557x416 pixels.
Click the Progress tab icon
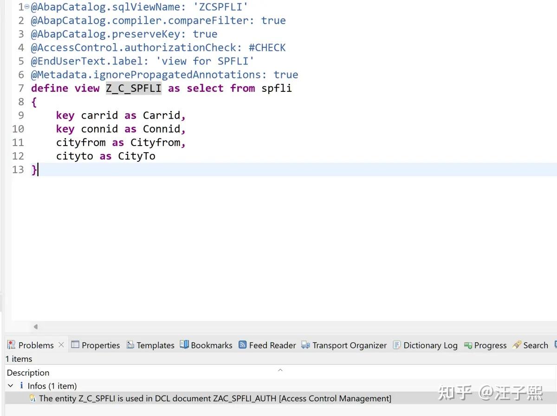[468, 345]
